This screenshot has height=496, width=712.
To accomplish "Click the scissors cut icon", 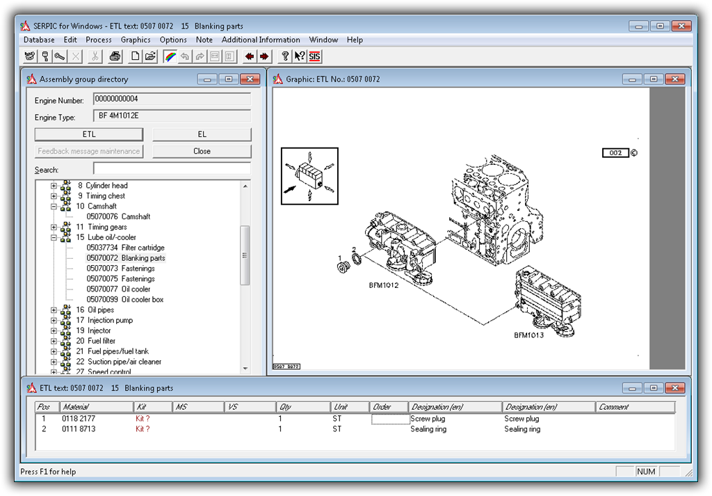I will point(95,56).
